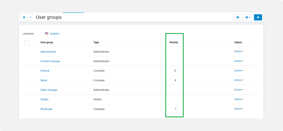
Task: Open the Retail user group
Action: click(x=44, y=80)
